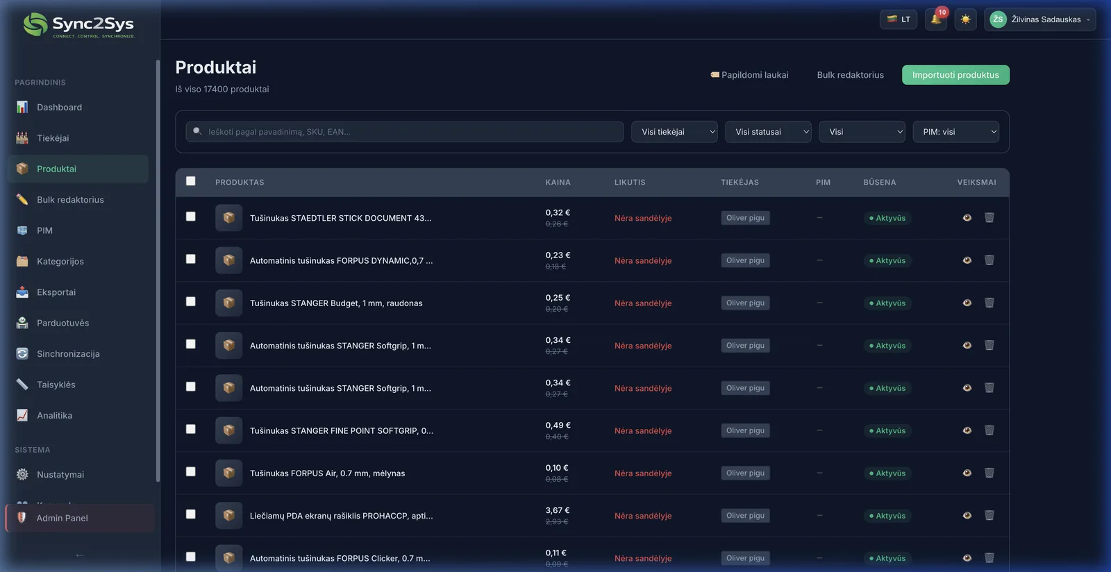Click Aktyvūs badge for STANGER Budget row

click(x=887, y=303)
